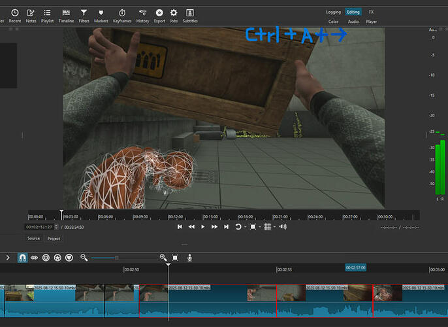Click the 00:02:50 timeline ruler mark
Viewport: 448px width, 327px height.
click(x=131, y=269)
